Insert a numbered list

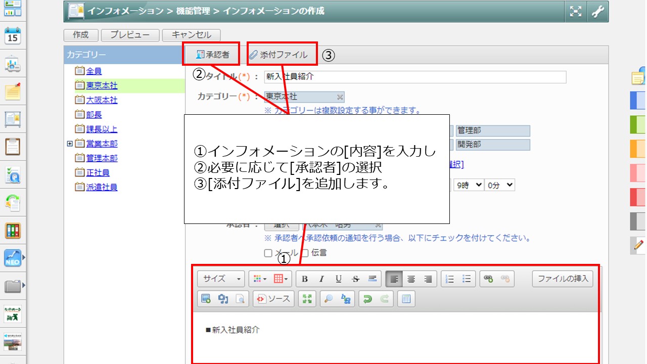tap(450, 279)
